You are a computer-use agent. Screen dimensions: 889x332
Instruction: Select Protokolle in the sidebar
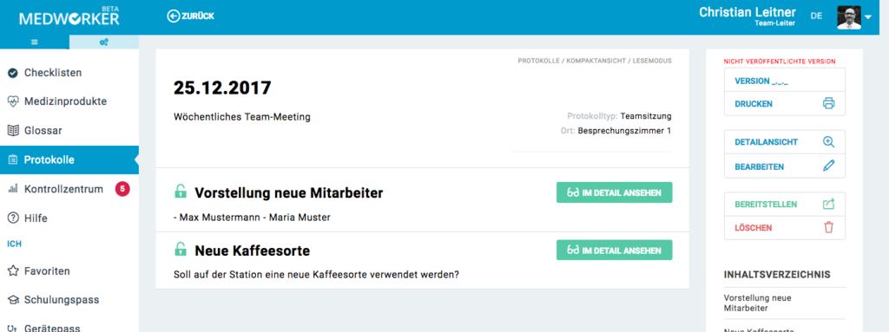tap(69, 159)
